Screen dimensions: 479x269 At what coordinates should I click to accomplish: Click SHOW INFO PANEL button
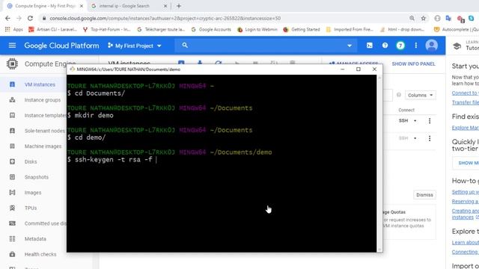click(413, 64)
